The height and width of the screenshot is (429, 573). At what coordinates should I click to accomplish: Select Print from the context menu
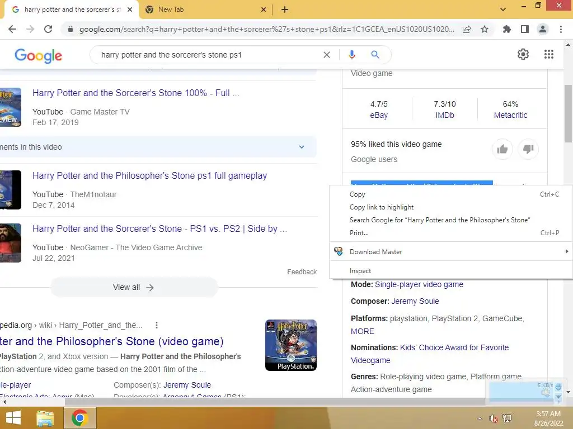451,233
